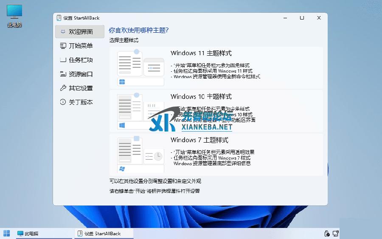Click the StartAllBack icon in title bar
The image size is (382, 239).
point(59,18)
